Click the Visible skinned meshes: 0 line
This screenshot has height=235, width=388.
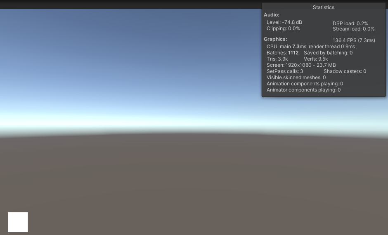pyautogui.click(x=296, y=78)
